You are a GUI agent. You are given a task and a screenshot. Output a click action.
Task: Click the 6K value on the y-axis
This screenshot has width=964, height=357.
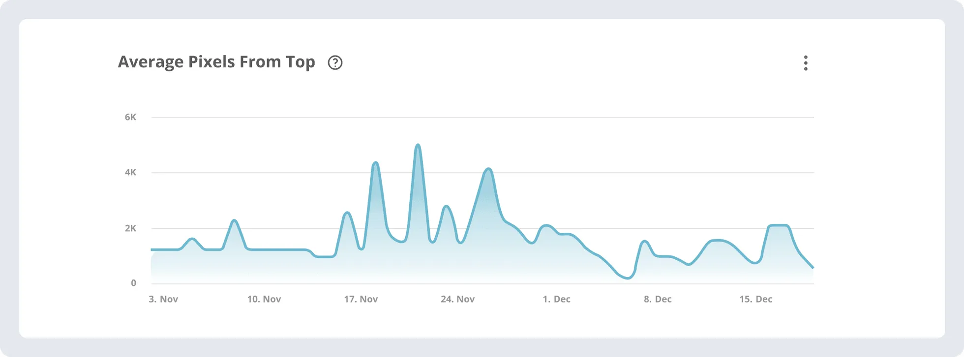(x=130, y=117)
